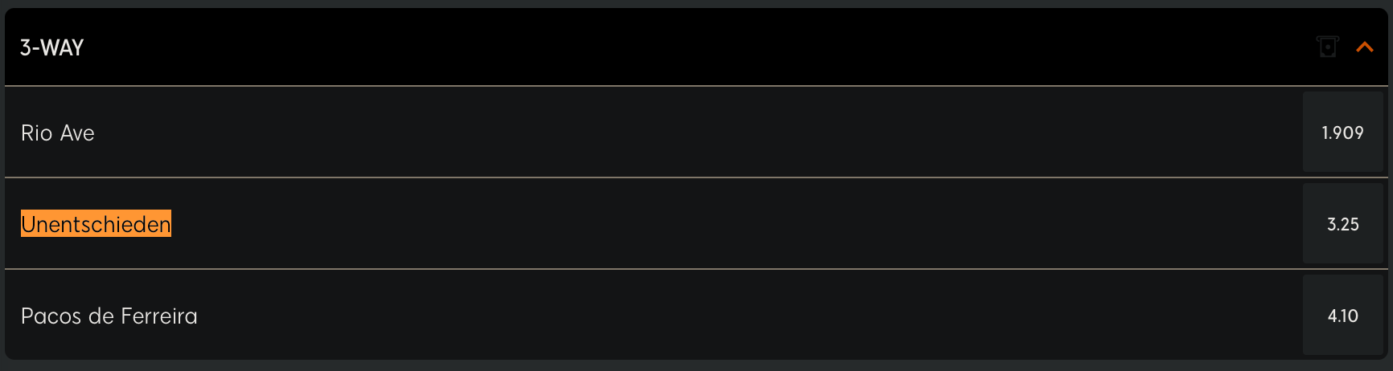The height and width of the screenshot is (371, 1393).
Task: Click the 3-WAY market title
Action: (52, 48)
